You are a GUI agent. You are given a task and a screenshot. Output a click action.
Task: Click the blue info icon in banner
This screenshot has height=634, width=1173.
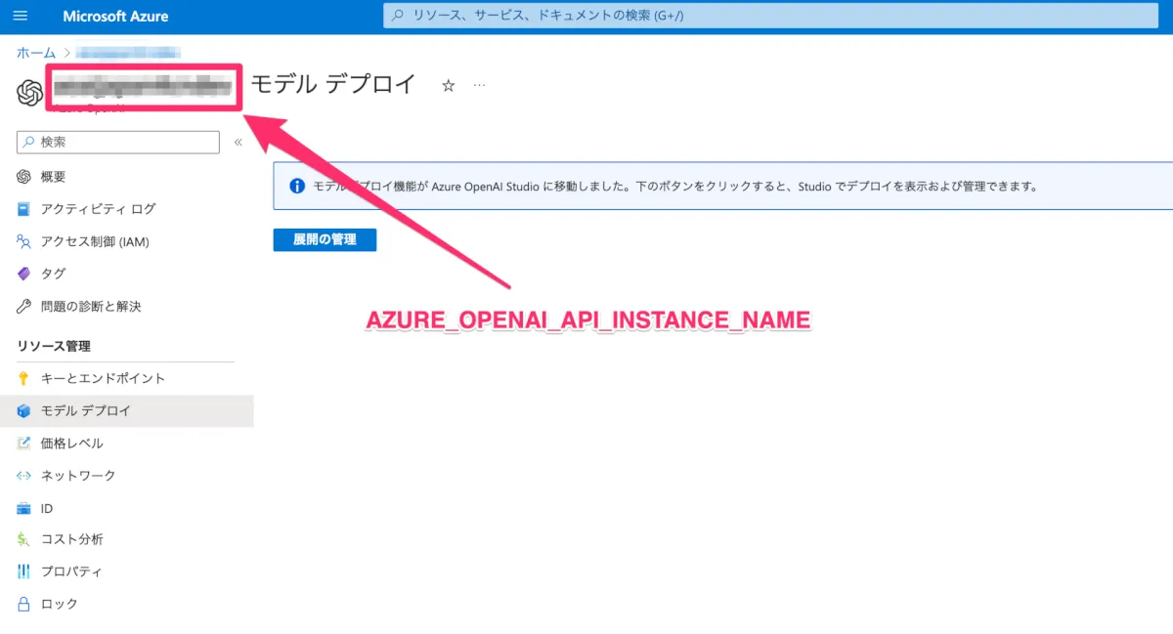[x=297, y=186]
